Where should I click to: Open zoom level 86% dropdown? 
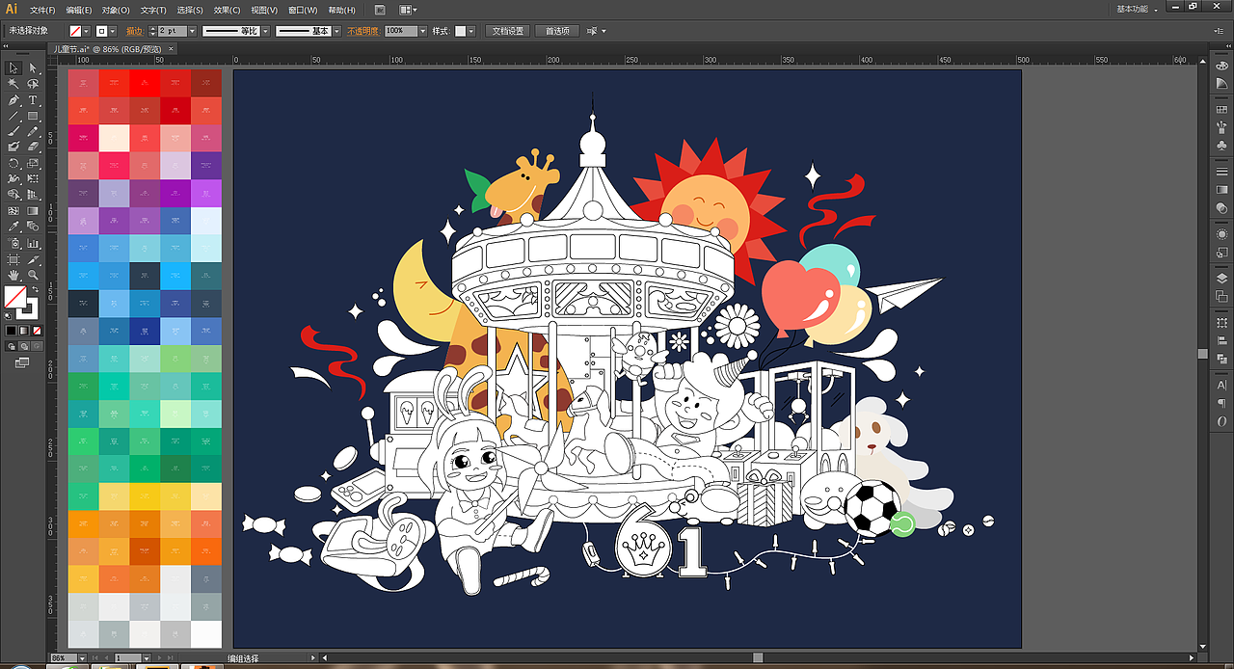coord(81,657)
